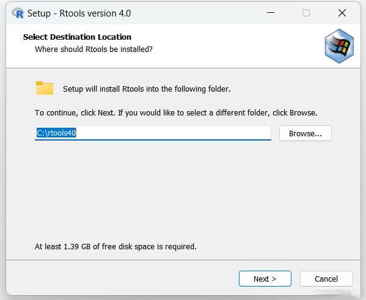
Task: Continue with the Next > button
Action: click(x=265, y=279)
